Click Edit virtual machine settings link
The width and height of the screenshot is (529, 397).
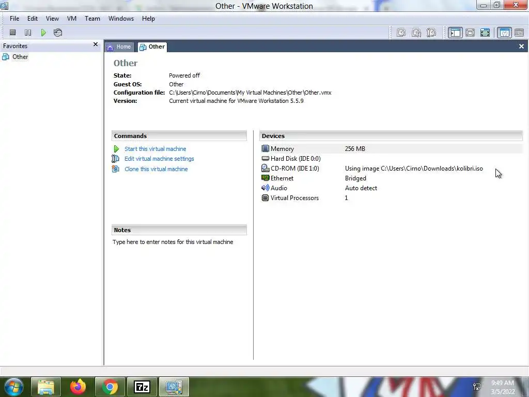click(159, 159)
